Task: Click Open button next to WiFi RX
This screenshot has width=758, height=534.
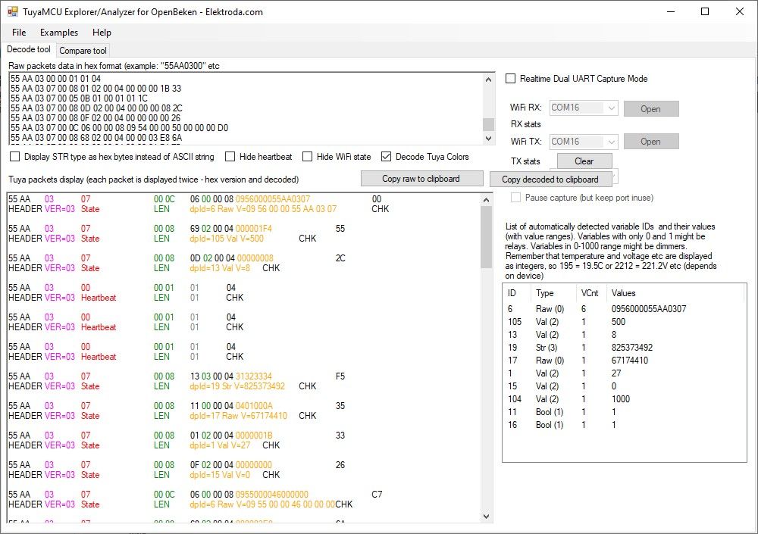Action: click(650, 109)
